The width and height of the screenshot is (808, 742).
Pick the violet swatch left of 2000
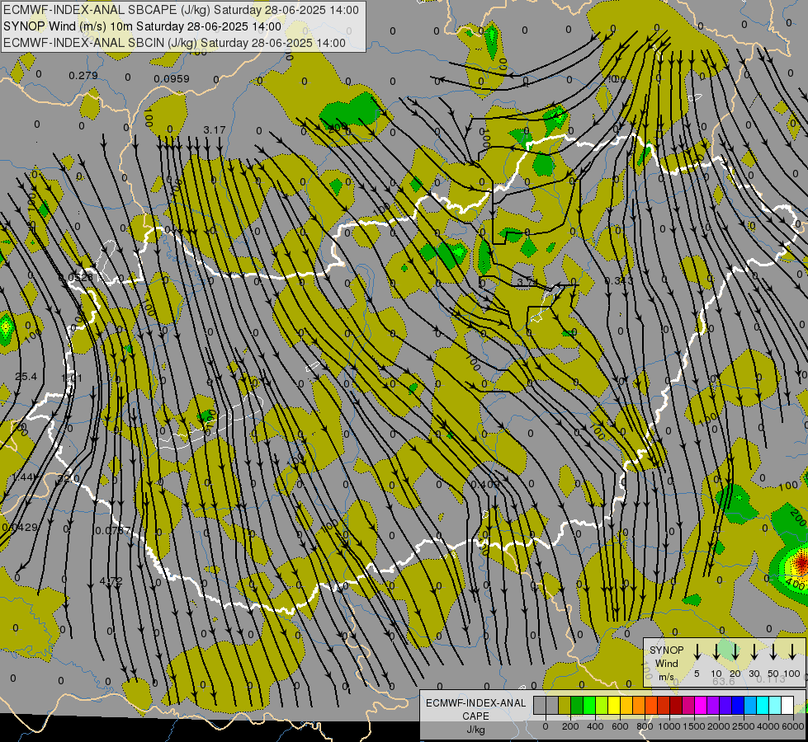tap(713, 706)
